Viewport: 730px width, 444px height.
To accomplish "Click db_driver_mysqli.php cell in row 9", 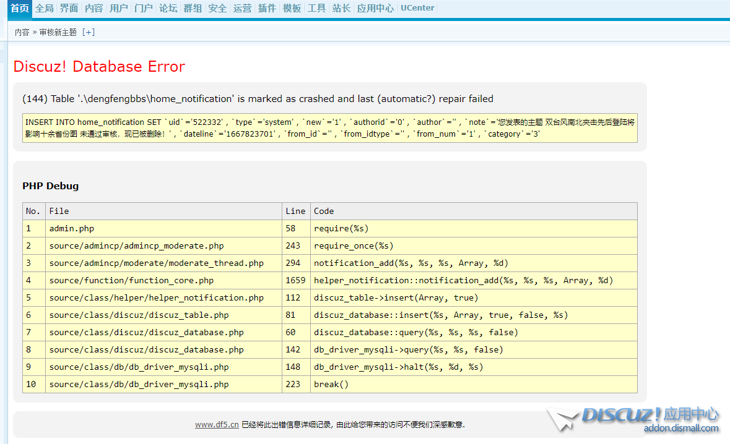I will point(163,367).
